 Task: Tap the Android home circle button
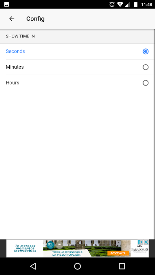click(x=77, y=266)
